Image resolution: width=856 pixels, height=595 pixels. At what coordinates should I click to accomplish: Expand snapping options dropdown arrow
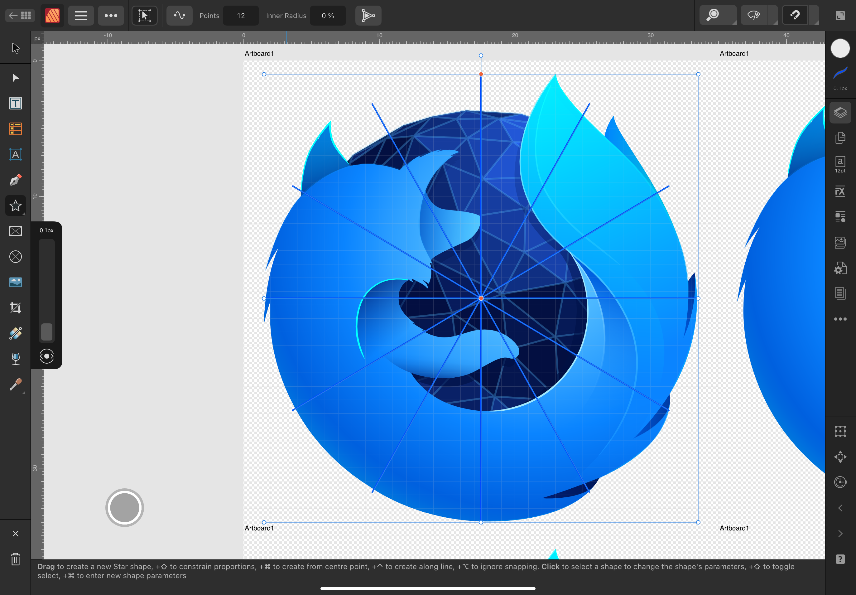tap(814, 16)
